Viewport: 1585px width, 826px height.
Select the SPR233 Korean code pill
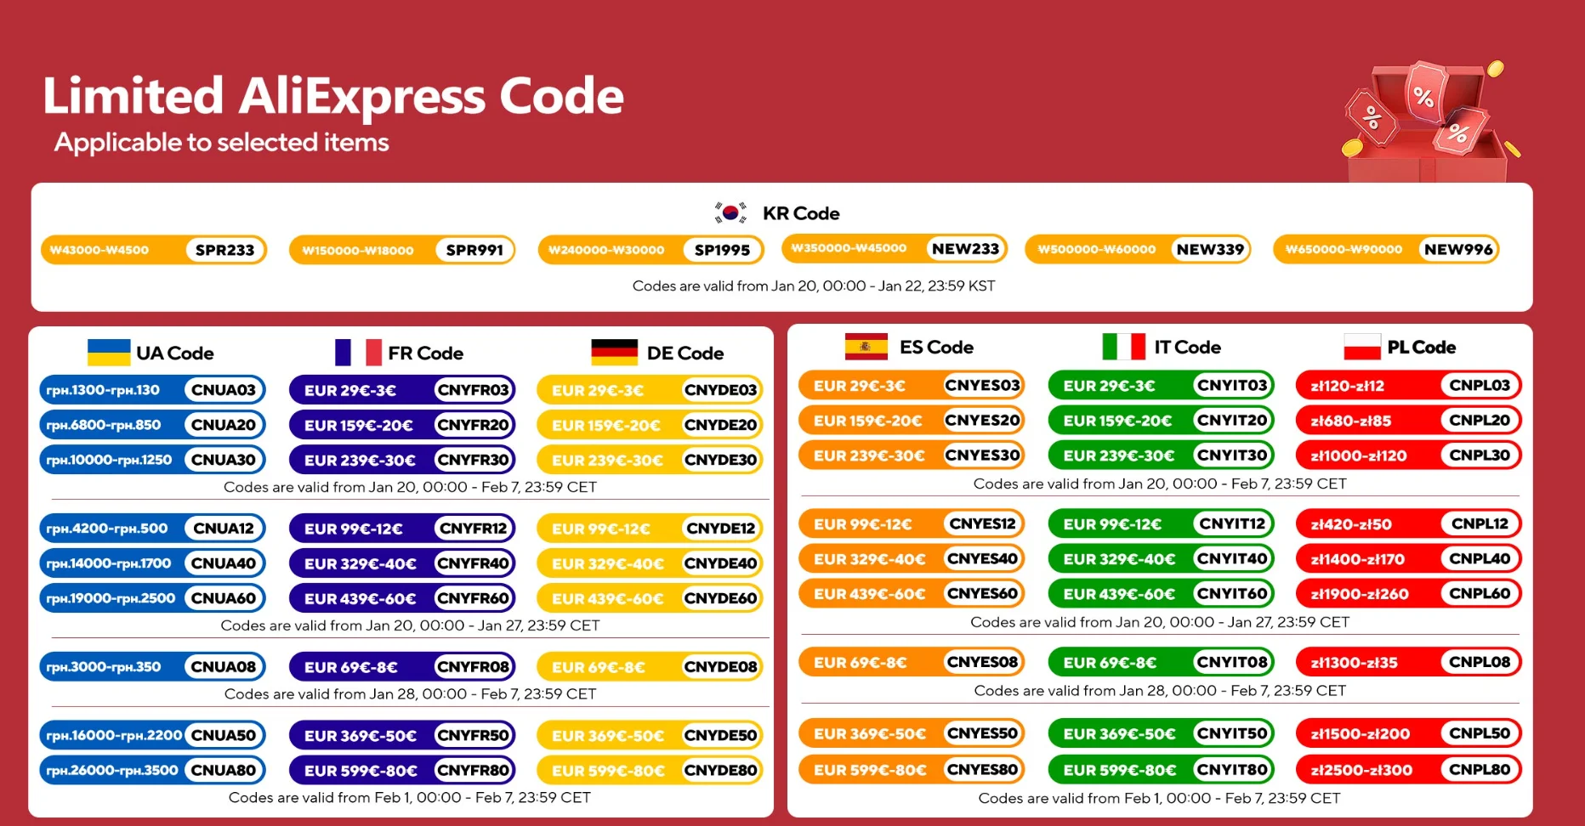tap(154, 250)
